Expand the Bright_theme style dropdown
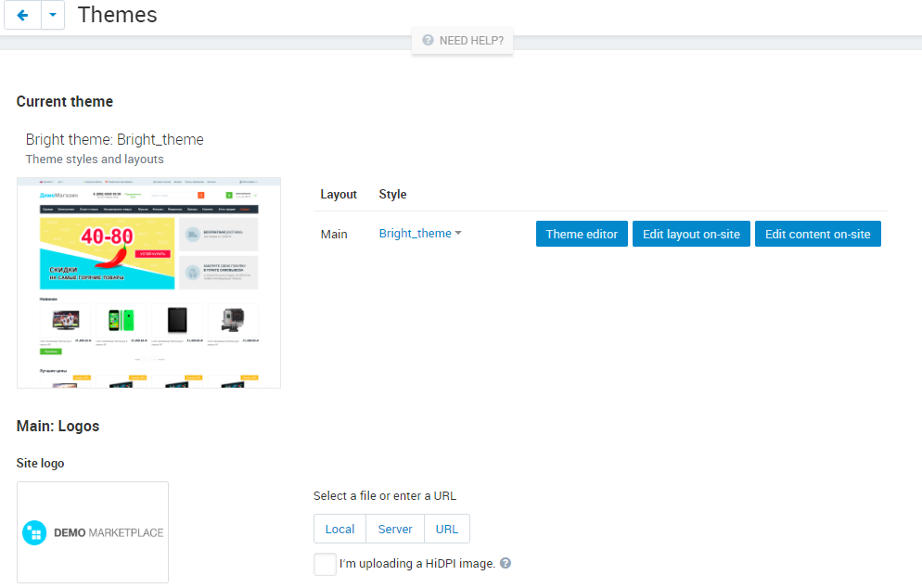This screenshot has height=588, width=922. (x=420, y=234)
